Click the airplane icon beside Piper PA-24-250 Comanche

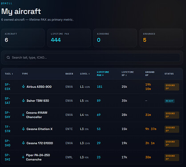(23, 157)
